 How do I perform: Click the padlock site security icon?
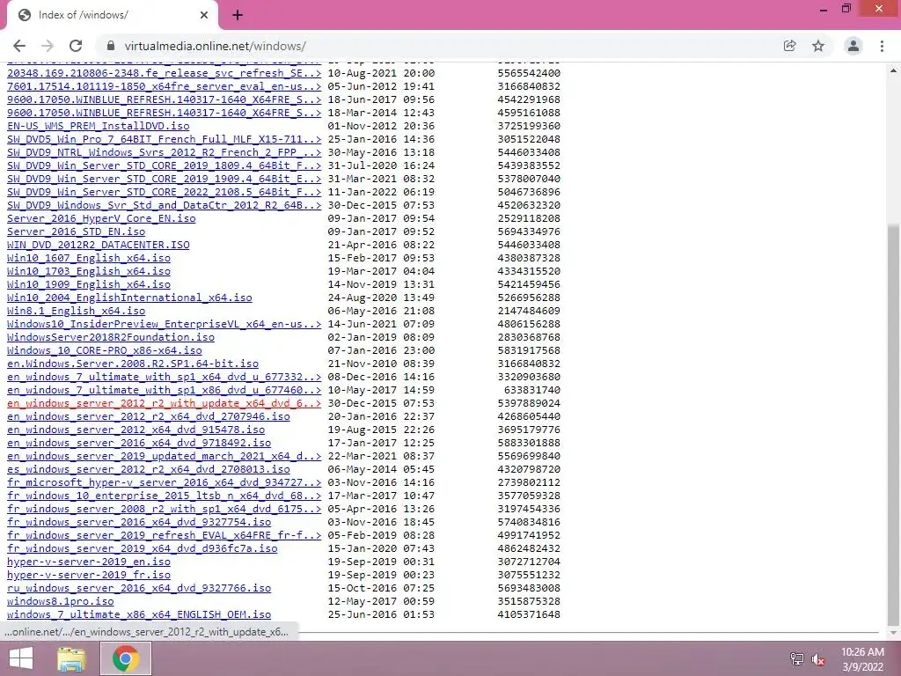[111, 46]
